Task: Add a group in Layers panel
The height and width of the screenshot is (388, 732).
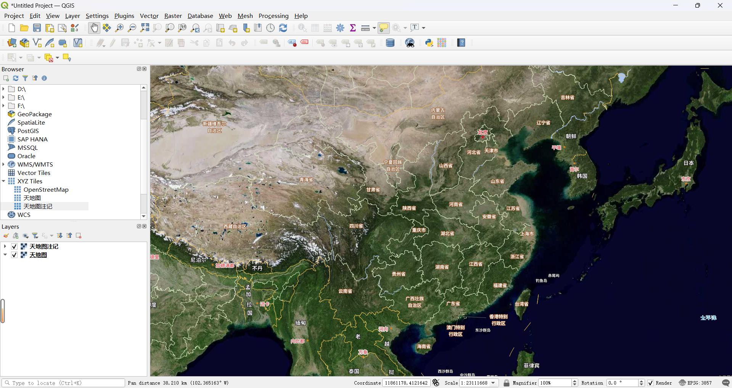Action: pyautogui.click(x=16, y=236)
